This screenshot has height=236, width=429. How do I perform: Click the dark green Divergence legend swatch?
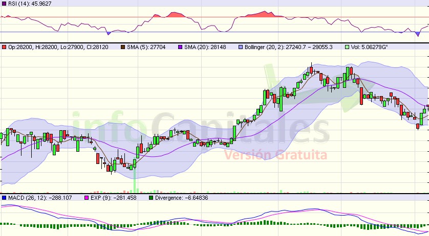151,198
